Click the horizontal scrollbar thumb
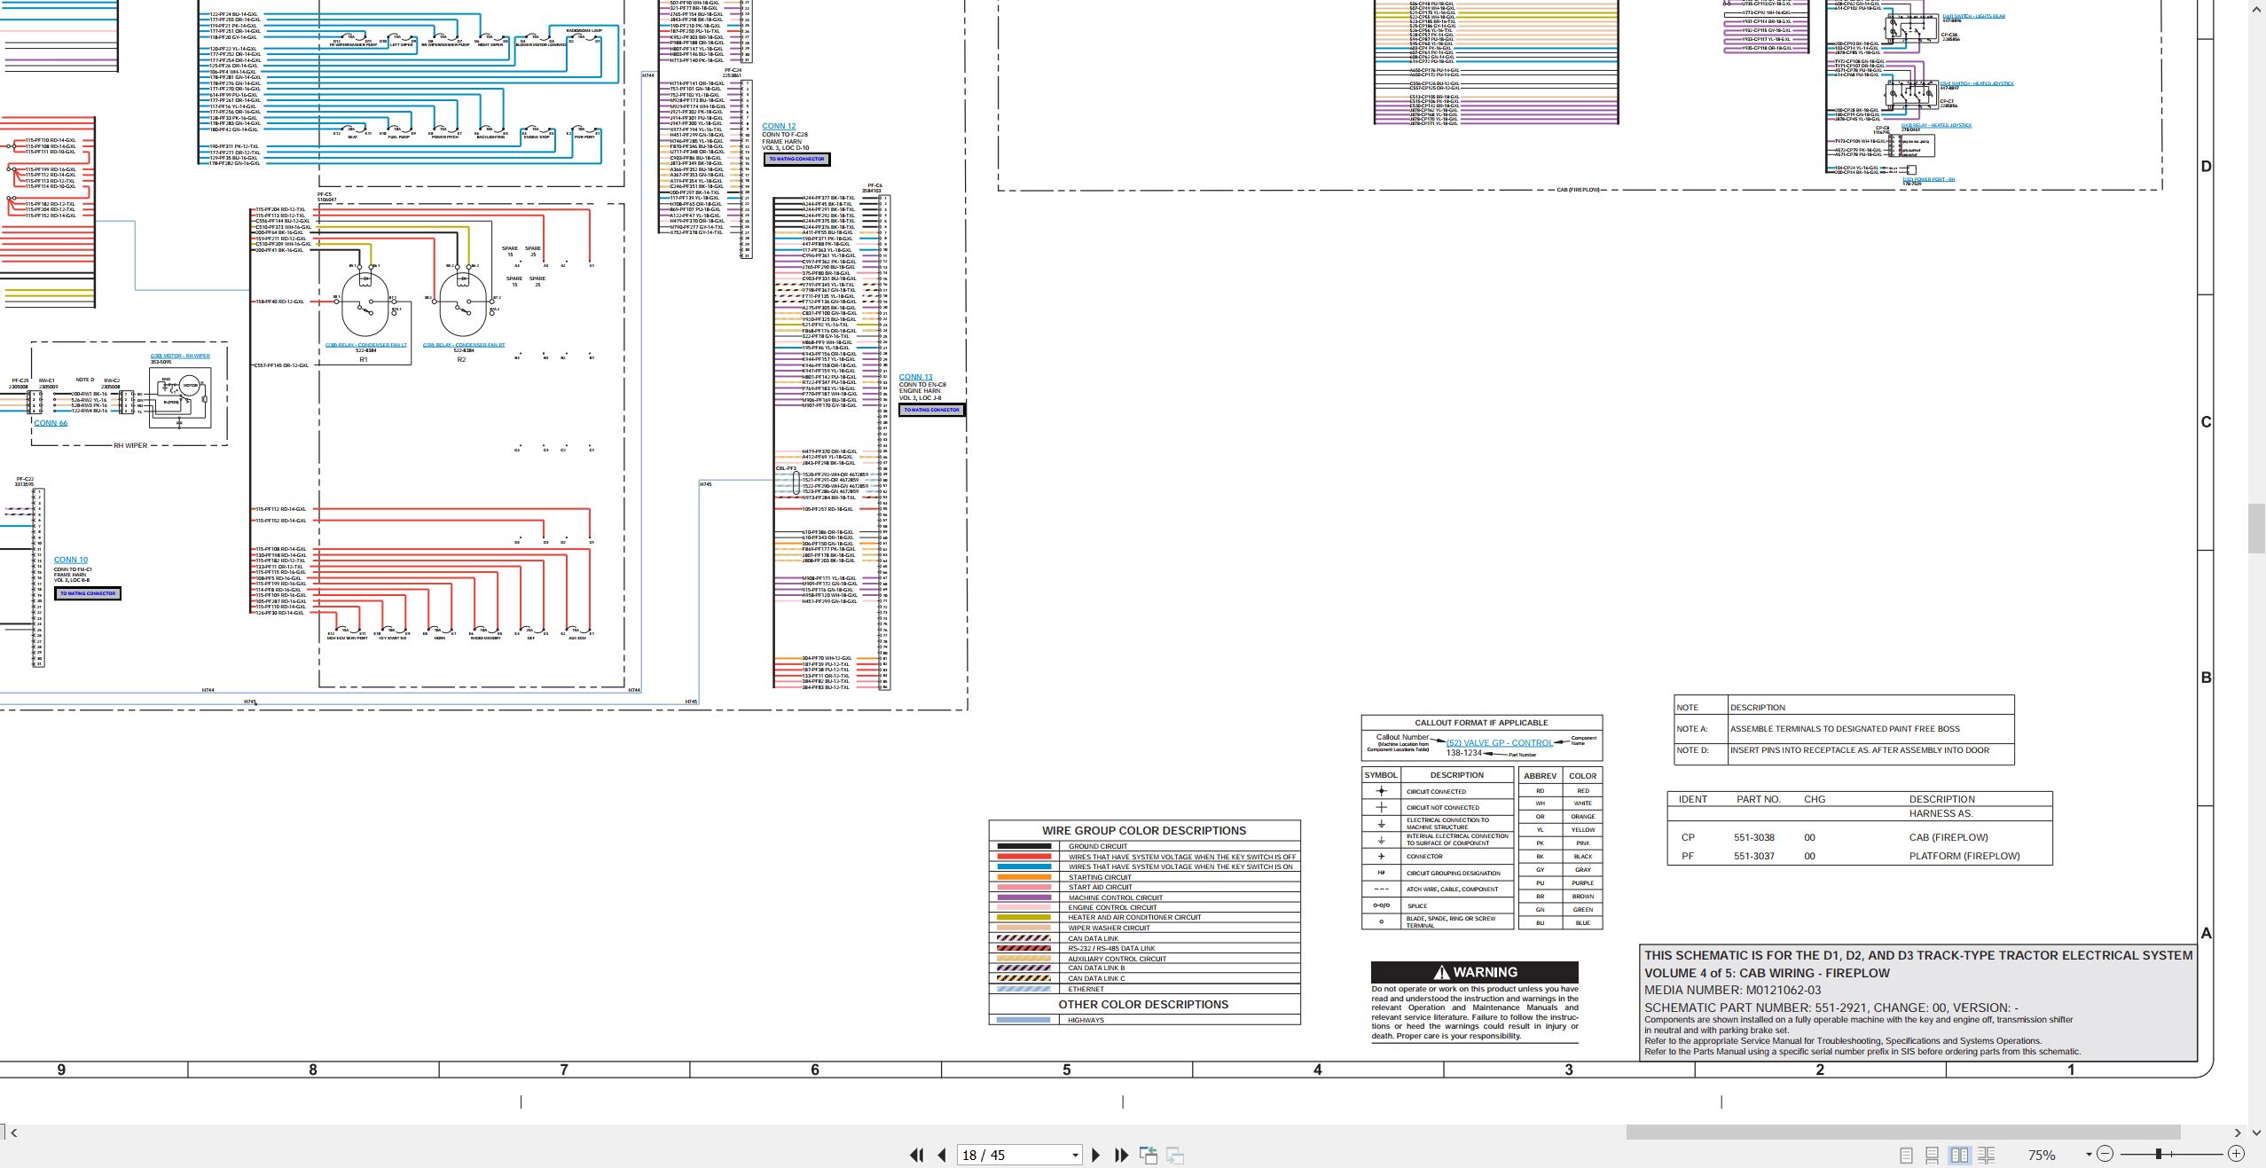 [1902, 1133]
